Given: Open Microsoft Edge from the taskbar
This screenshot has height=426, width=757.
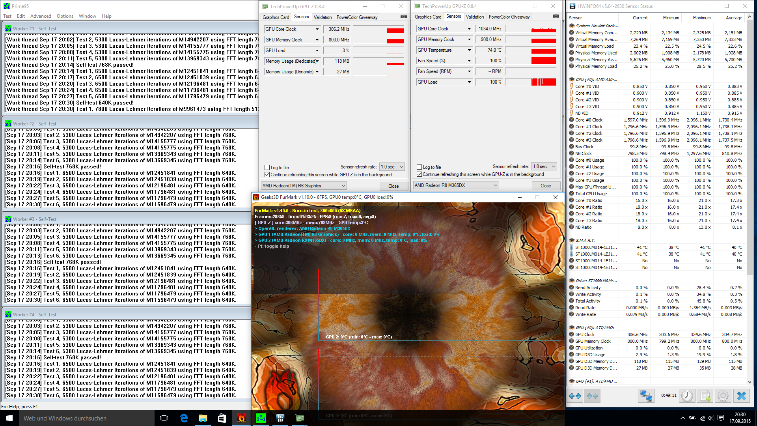Looking at the screenshot, I should (x=184, y=418).
